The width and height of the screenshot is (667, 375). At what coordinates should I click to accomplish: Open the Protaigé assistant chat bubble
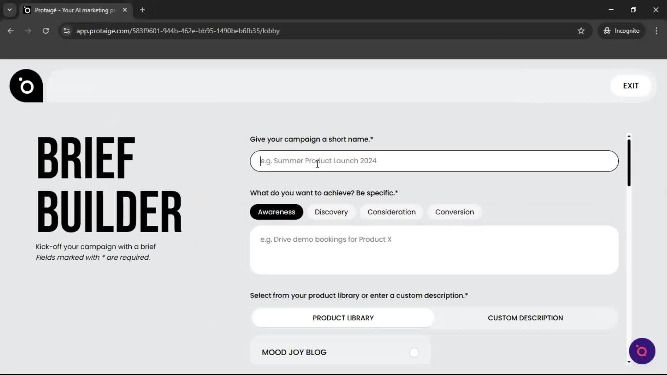pos(642,351)
